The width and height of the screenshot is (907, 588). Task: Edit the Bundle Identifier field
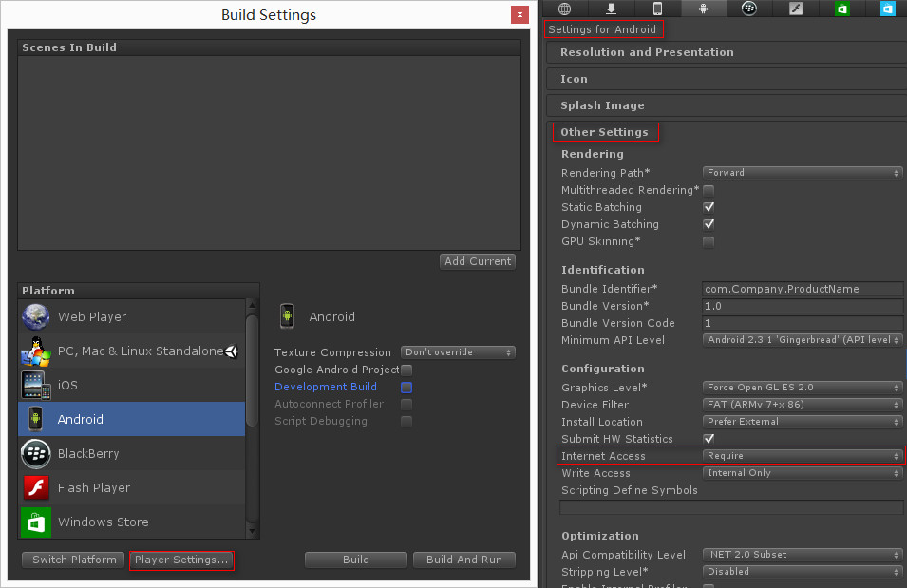pyautogui.click(x=803, y=289)
